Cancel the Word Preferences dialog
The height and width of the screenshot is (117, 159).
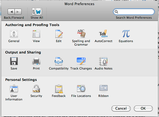[x=121, y=108]
